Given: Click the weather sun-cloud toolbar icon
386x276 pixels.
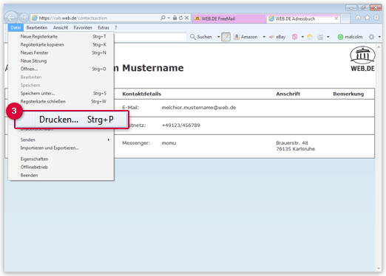Looking at the screenshot, I should pos(310,37).
